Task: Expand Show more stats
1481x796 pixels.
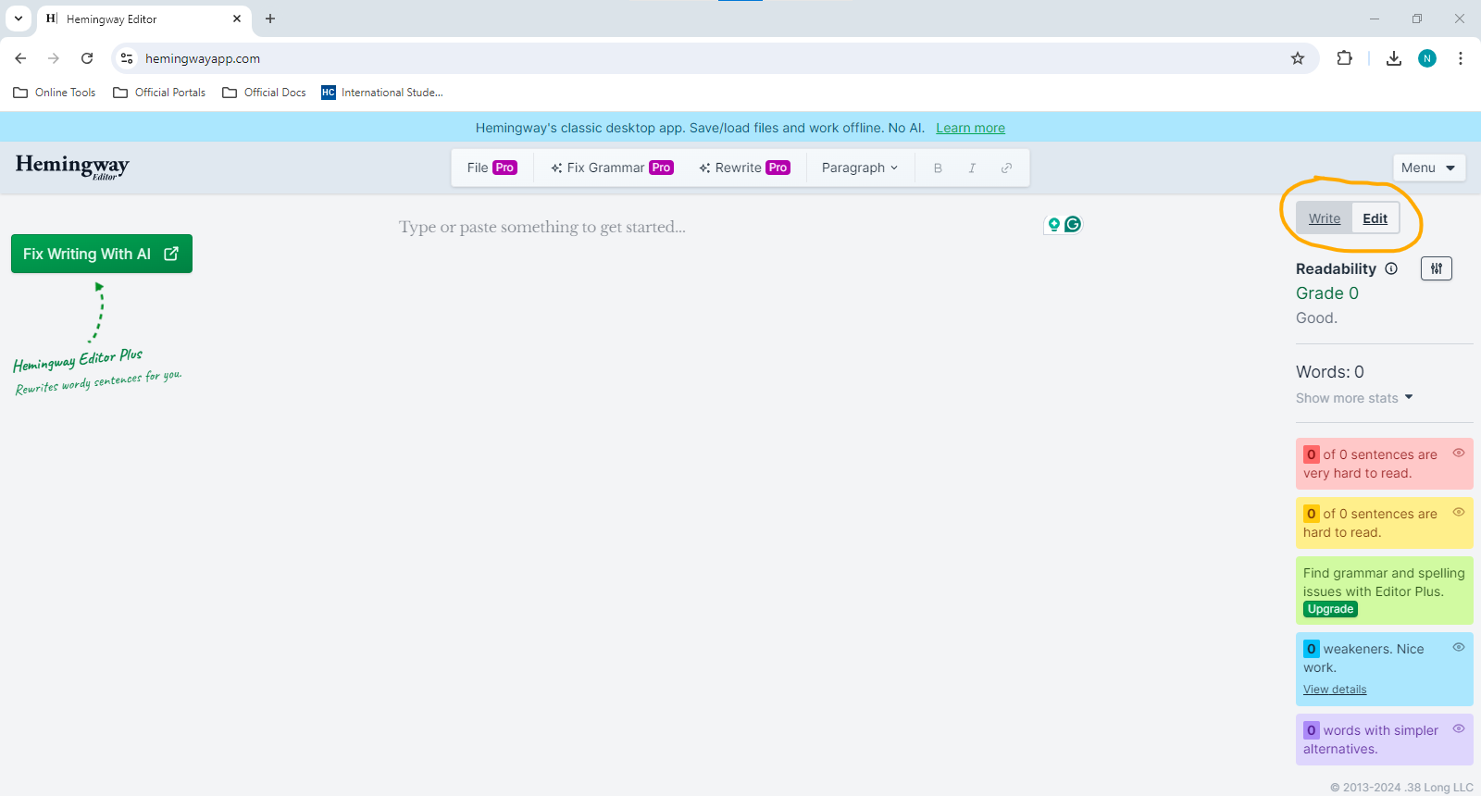Action: [1354, 398]
